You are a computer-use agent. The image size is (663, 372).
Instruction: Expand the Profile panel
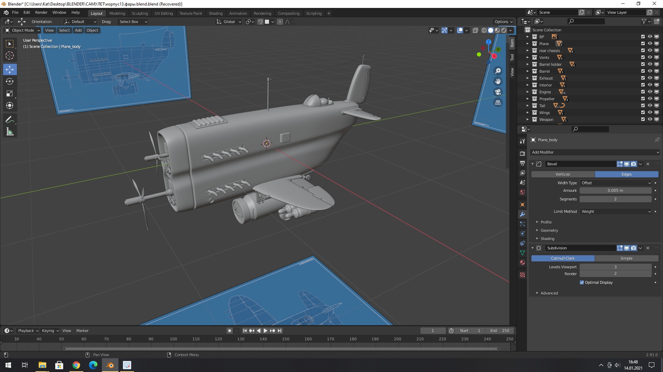click(x=546, y=222)
